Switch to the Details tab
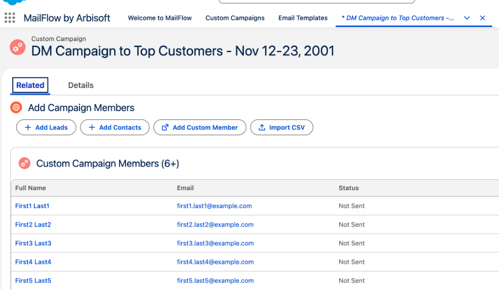The height and width of the screenshot is (290, 499). pos(81,85)
